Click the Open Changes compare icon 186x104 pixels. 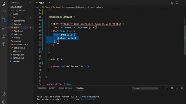click(172, 3)
